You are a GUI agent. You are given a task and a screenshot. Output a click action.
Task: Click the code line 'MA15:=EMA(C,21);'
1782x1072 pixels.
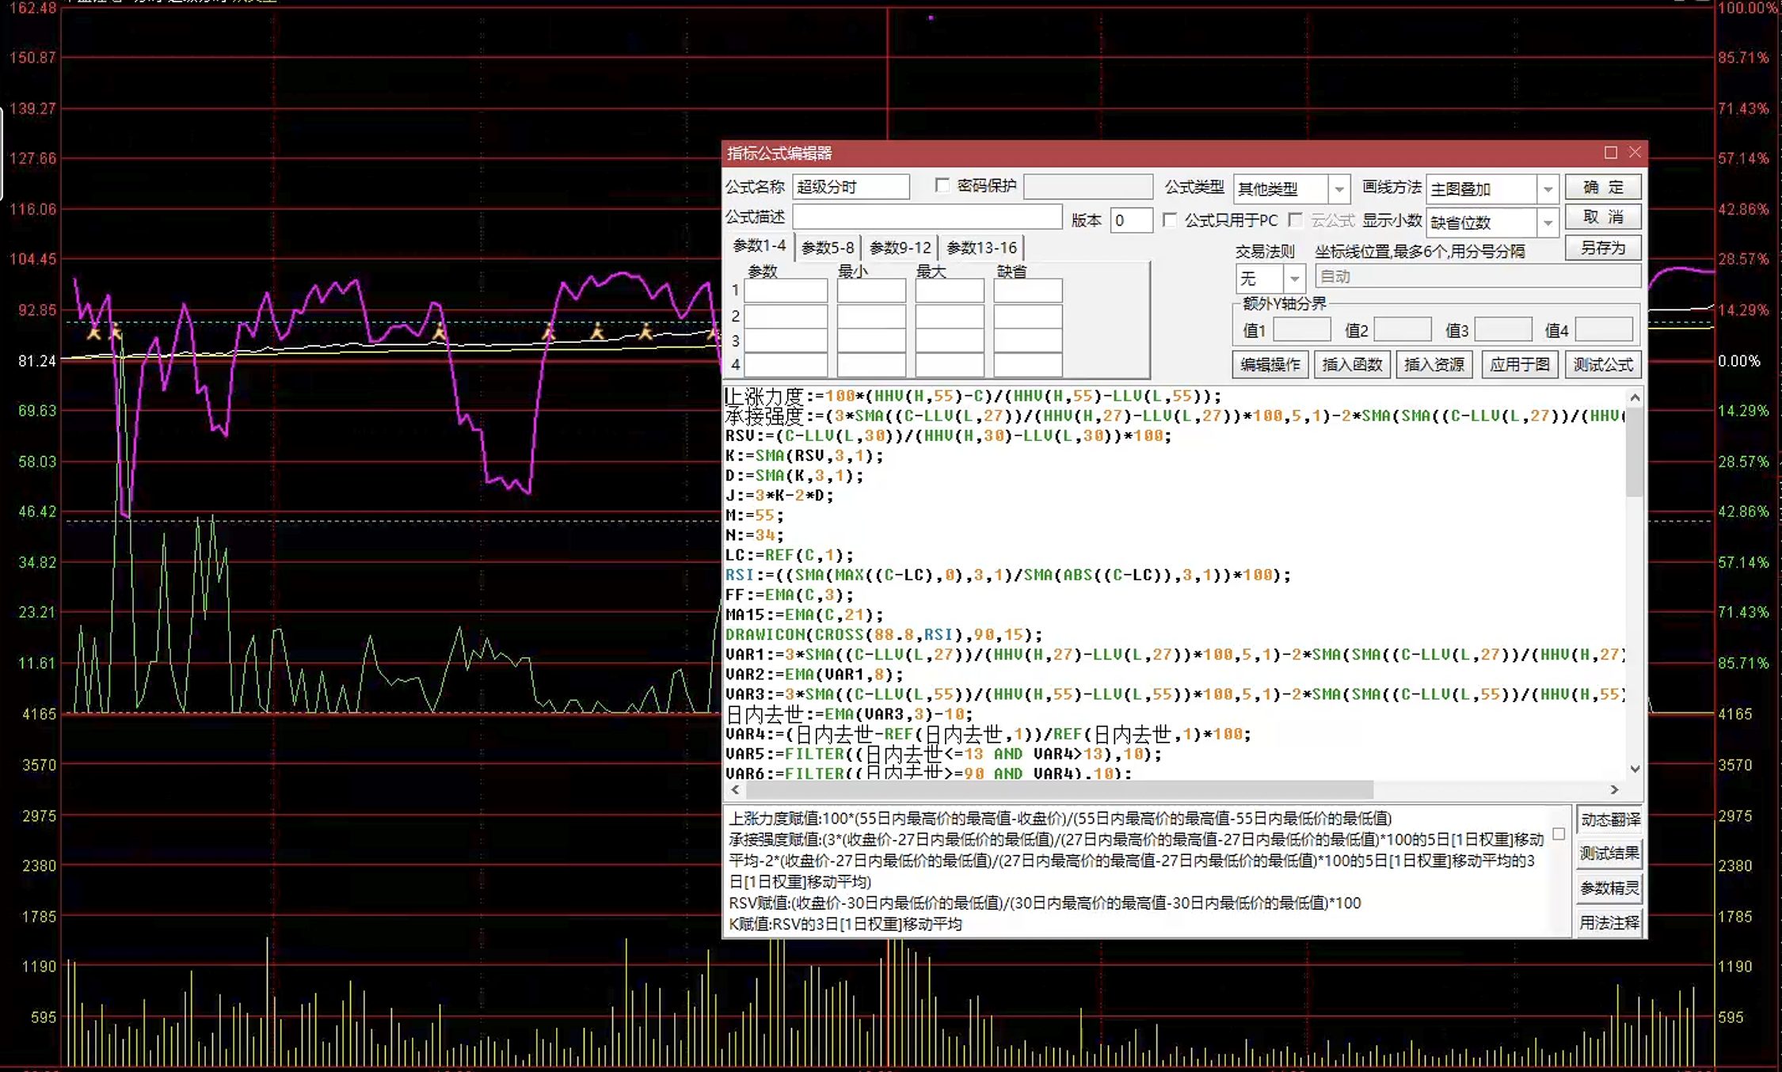point(804,614)
